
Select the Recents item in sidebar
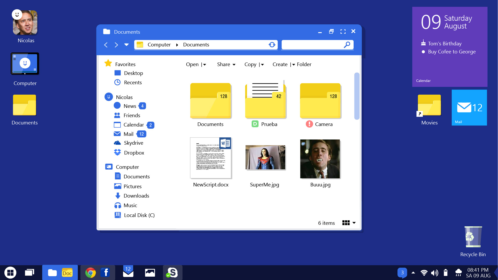pyautogui.click(x=133, y=82)
